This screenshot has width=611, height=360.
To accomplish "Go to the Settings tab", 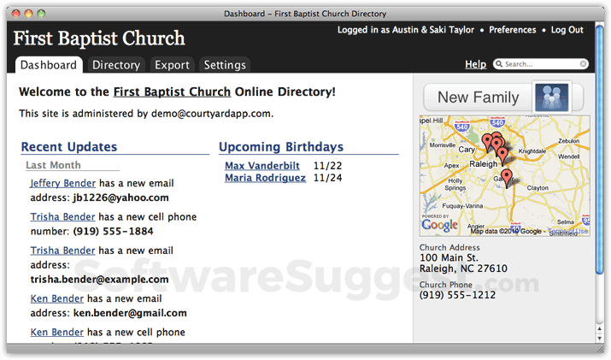I will coord(225,65).
